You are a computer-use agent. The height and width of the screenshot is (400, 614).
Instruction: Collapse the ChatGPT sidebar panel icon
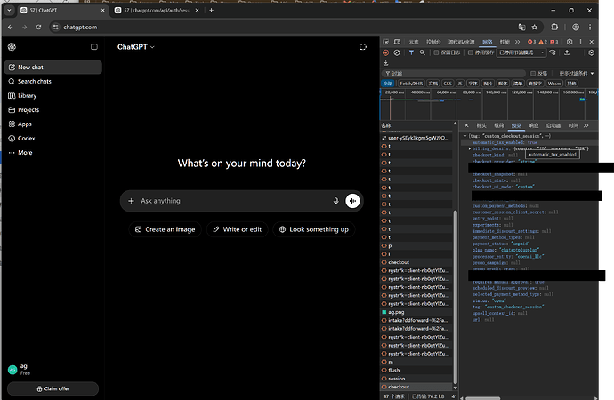94,47
